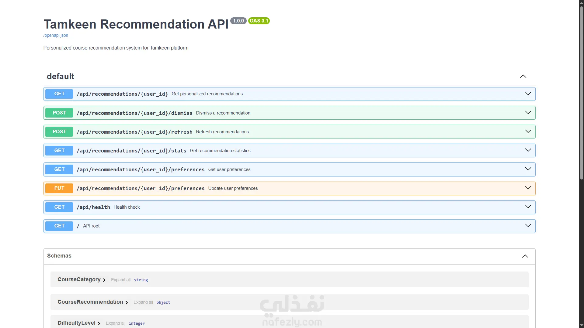The width and height of the screenshot is (584, 328).
Task: Click chevron on Health check row
Action: (528, 207)
